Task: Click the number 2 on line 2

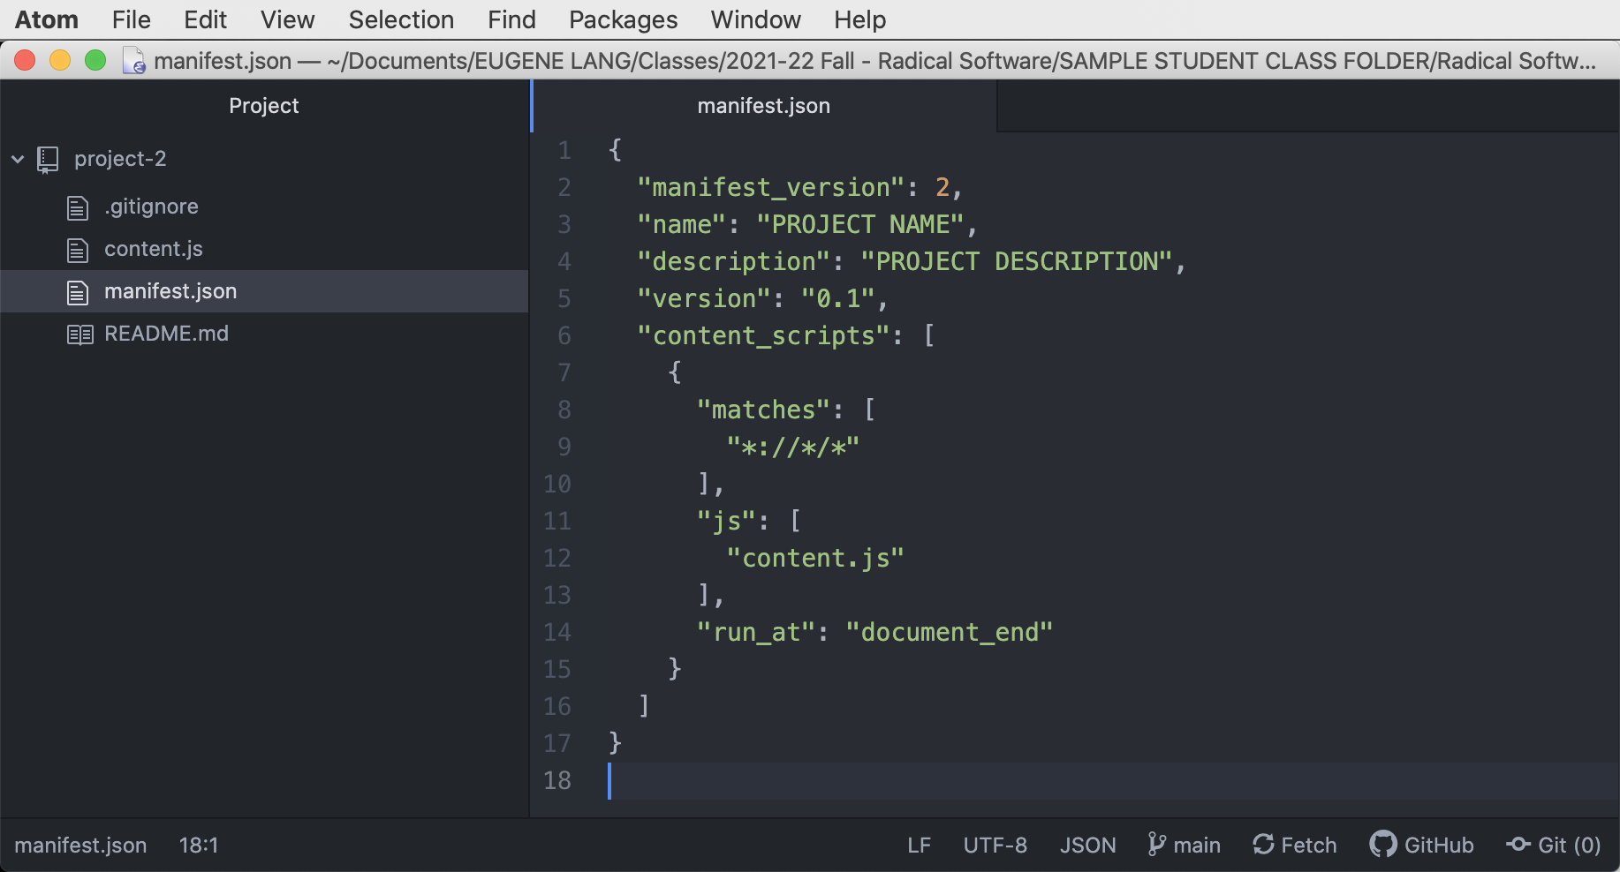Action: click(942, 187)
